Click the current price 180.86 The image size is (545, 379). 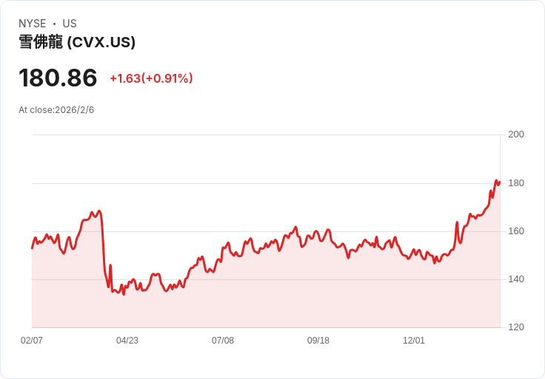(58, 78)
